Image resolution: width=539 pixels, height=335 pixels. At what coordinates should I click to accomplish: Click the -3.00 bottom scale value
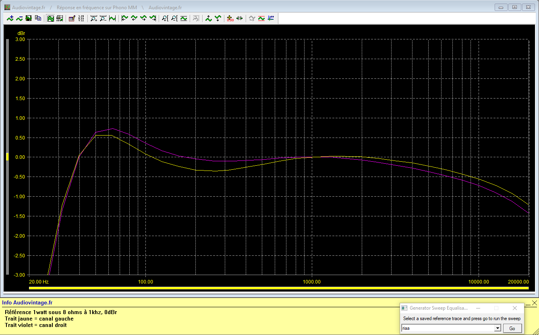(19, 275)
